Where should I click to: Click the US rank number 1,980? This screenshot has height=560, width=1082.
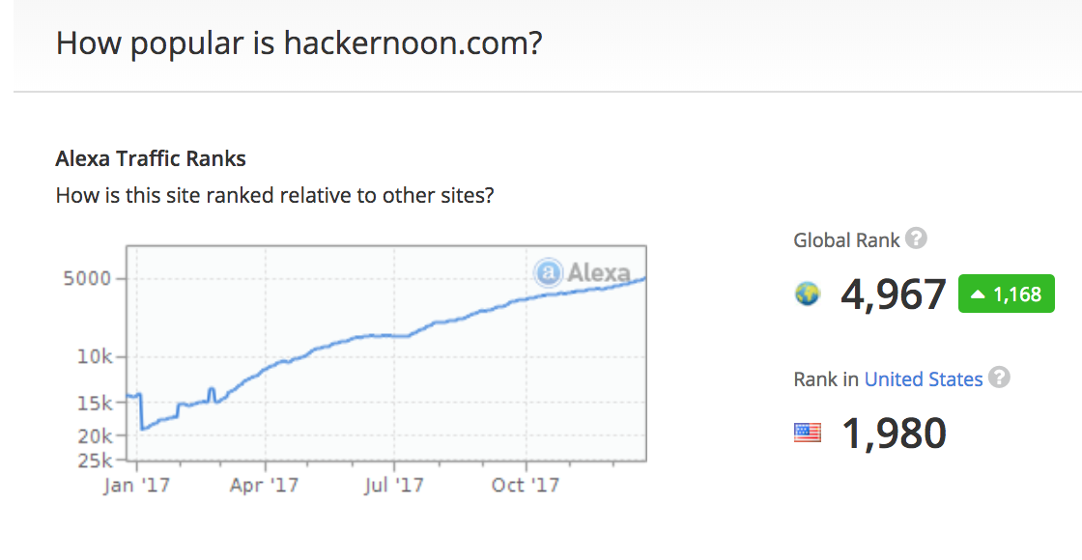tap(894, 434)
